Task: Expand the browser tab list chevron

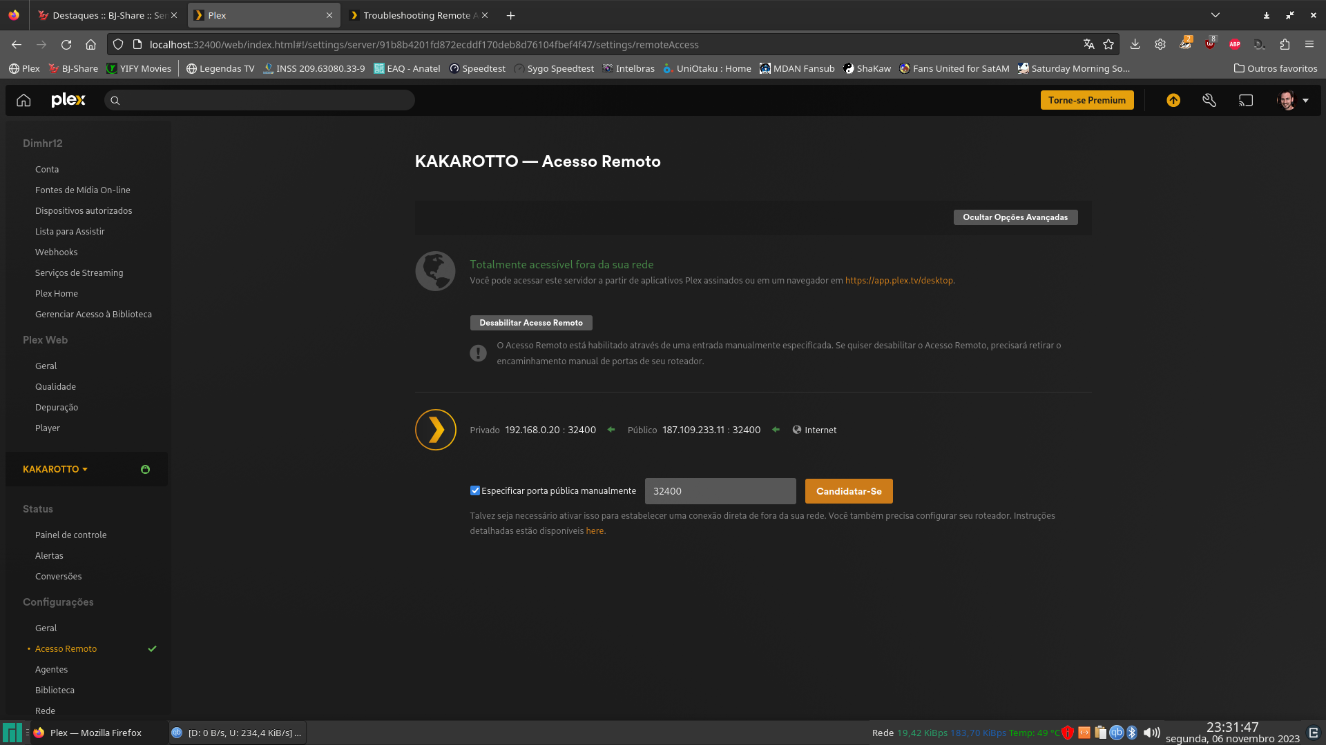Action: 1215,15
